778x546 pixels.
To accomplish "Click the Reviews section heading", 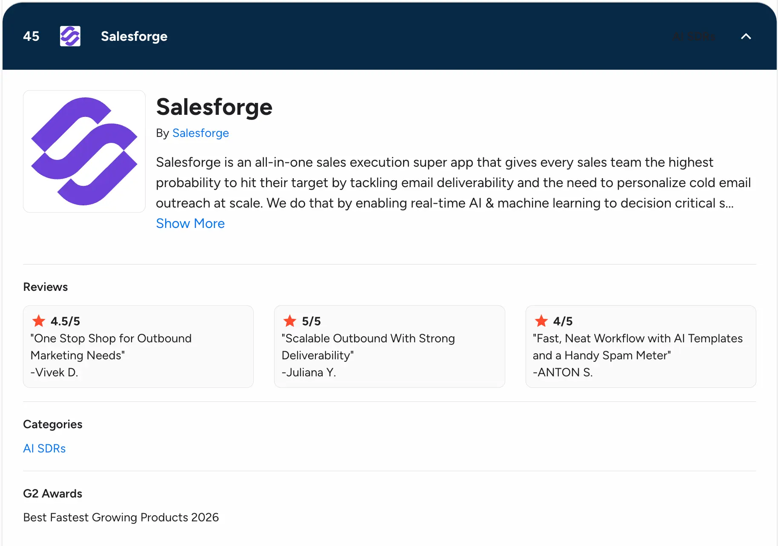I will pos(46,287).
